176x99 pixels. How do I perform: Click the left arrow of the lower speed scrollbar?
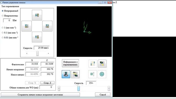tap(59, 89)
